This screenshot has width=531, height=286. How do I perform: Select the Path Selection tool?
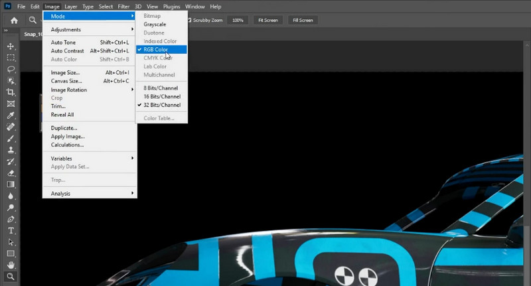[x=11, y=242]
